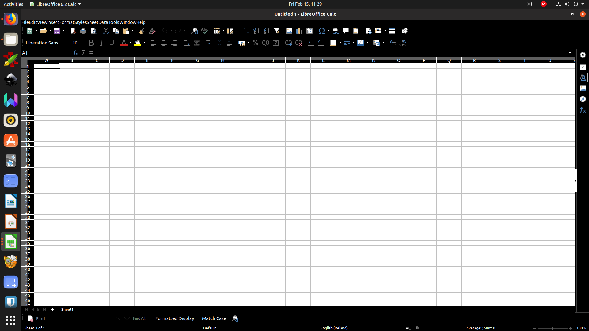This screenshot has height=331, width=589.
Task: Toggle italic formatting
Action: click(101, 43)
